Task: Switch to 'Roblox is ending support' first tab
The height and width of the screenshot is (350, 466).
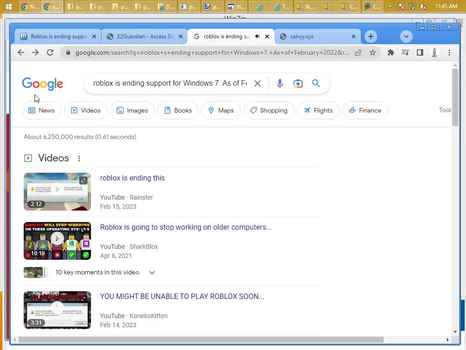Action: (58, 36)
